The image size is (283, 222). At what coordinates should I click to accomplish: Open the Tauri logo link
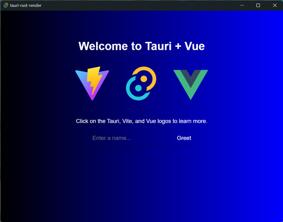coord(141,84)
